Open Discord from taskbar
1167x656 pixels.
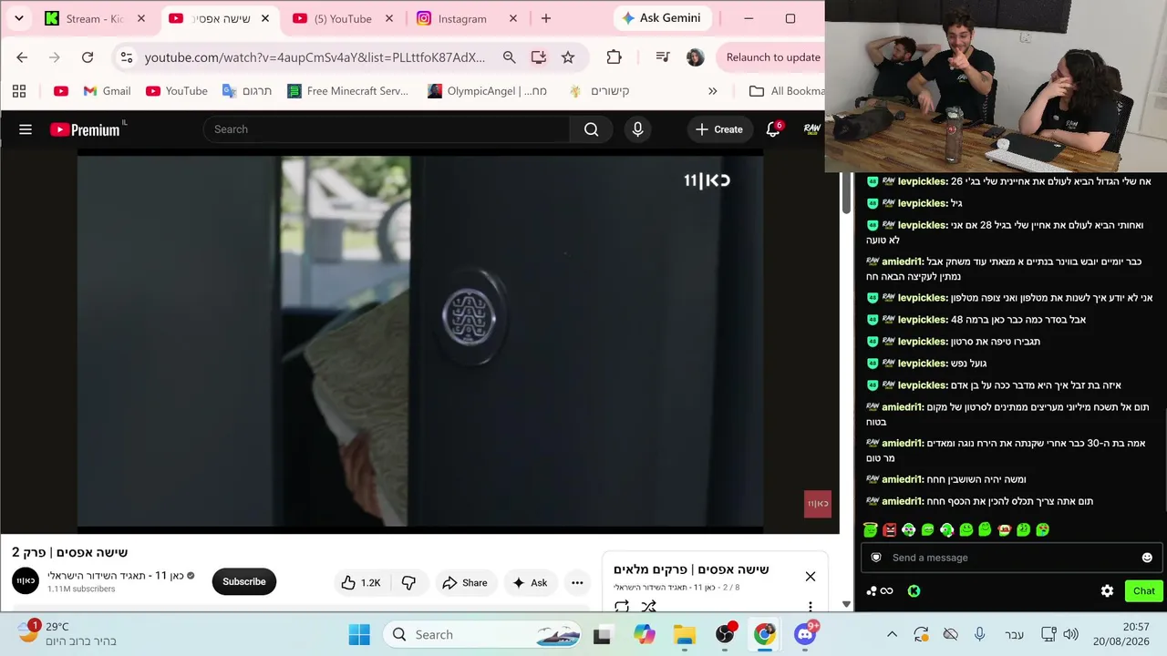pyautogui.click(x=805, y=634)
